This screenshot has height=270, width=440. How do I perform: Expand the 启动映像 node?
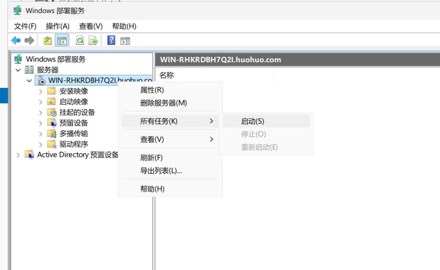point(41,102)
